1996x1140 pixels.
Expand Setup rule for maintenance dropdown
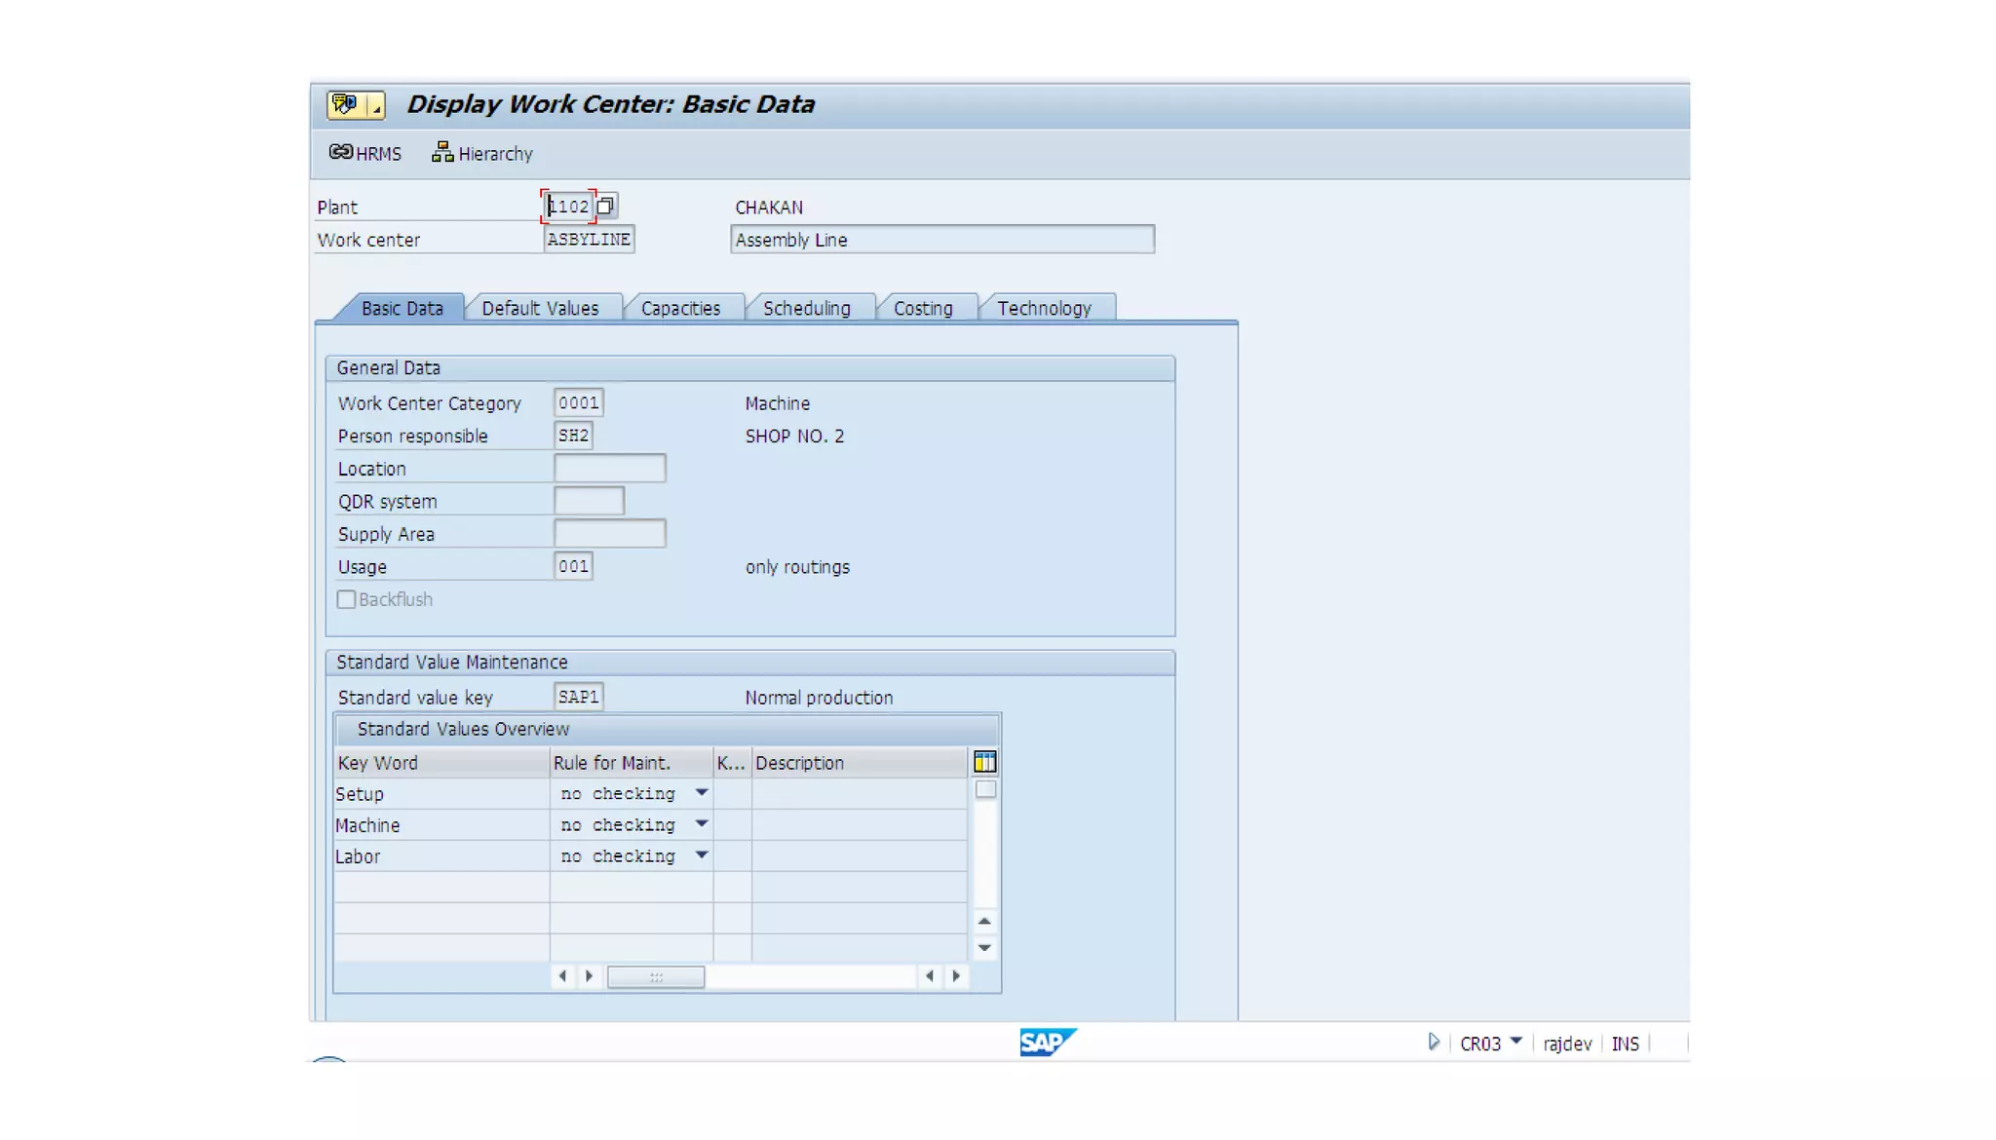coord(701,793)
